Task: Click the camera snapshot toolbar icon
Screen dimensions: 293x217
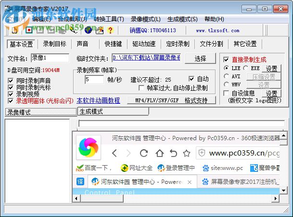Action: [x=62, y=30]
